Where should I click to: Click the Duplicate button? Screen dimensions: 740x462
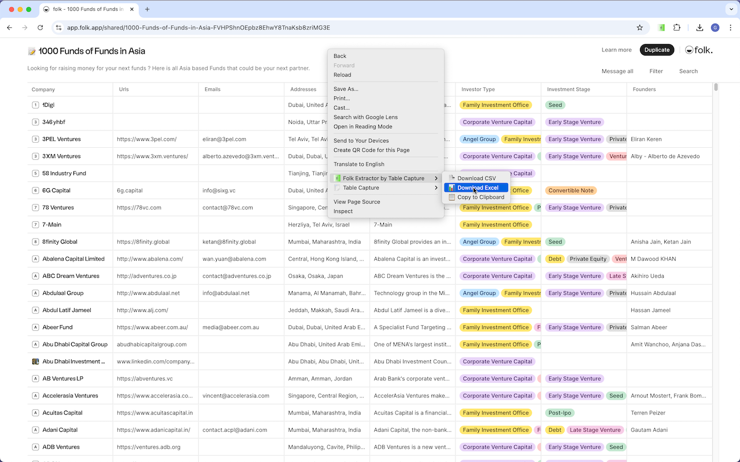pos(657,50)
